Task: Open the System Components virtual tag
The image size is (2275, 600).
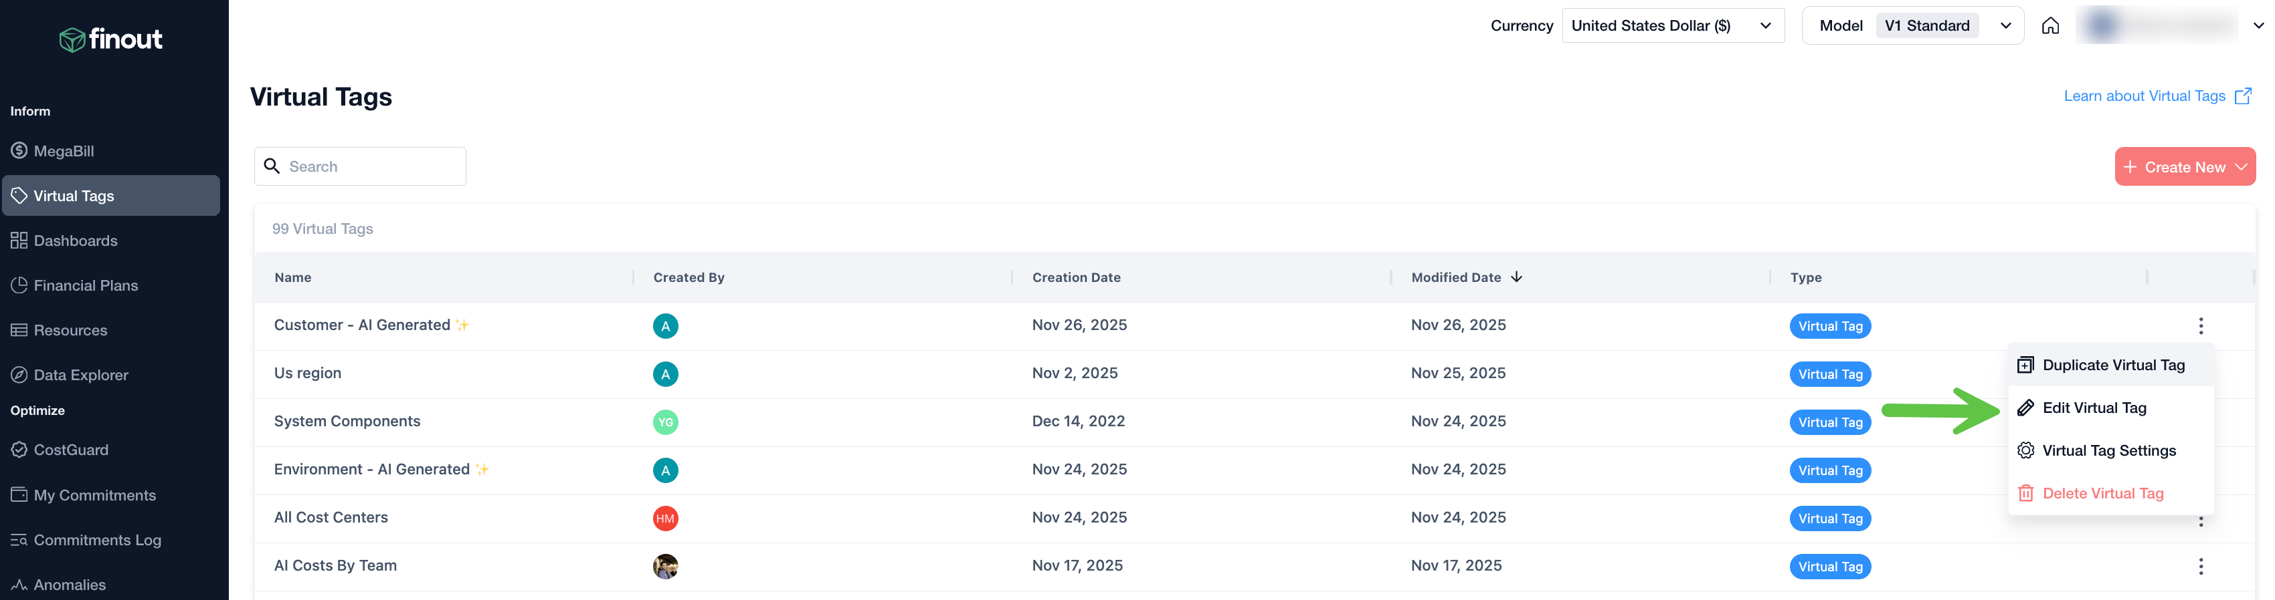Action: (347, 422)
